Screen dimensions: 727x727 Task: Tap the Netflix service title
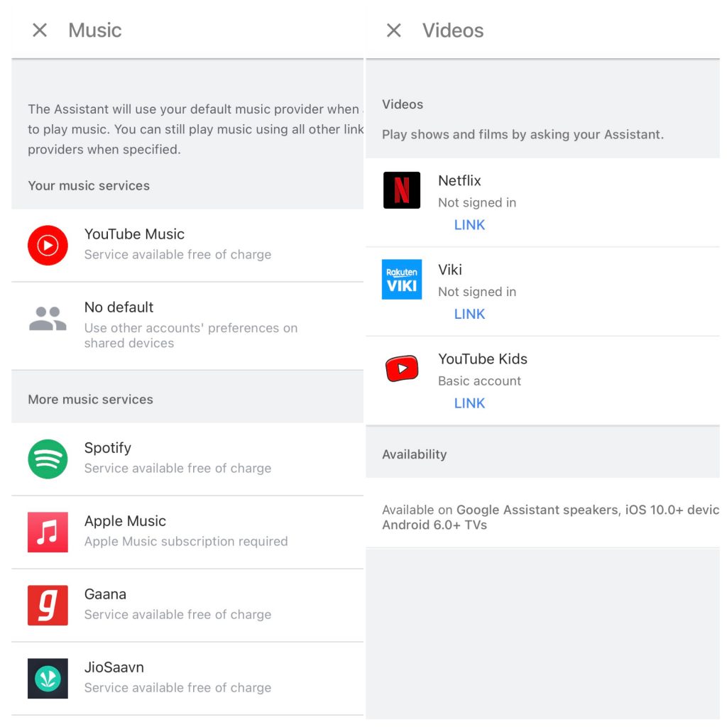459,180
